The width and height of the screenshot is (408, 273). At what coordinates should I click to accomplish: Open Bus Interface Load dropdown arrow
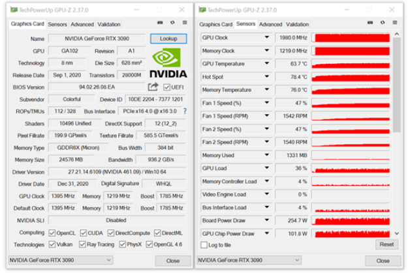[x=267, y=207]
